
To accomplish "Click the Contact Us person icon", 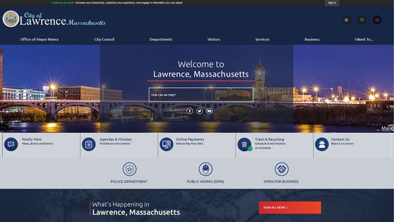I will 322,144.
